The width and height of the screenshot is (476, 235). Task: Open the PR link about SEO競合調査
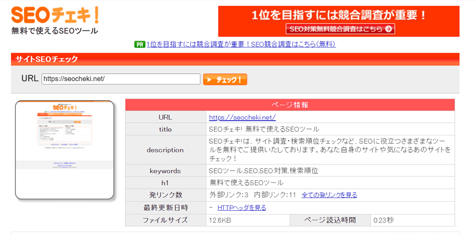[x=241, y=45]
